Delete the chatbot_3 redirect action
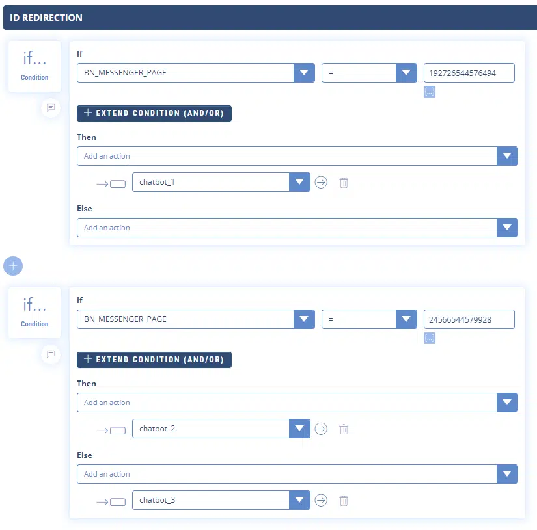The image size is (537, 530). 344,501
